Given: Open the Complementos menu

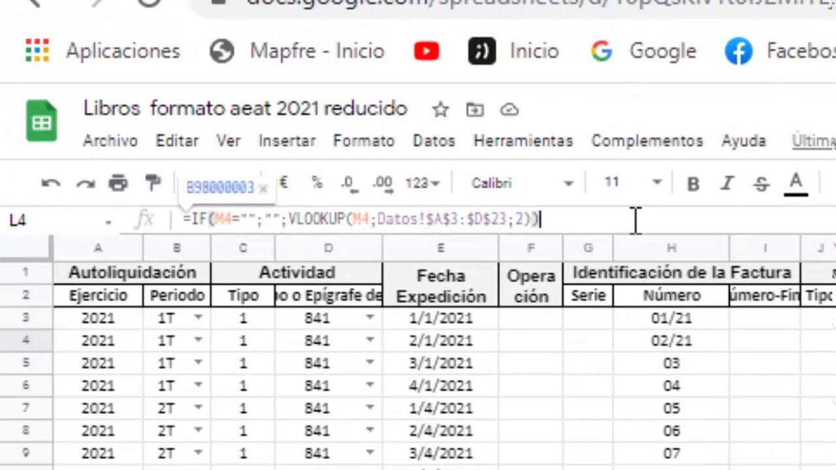Looking at the screenshot, I should 647,141.
